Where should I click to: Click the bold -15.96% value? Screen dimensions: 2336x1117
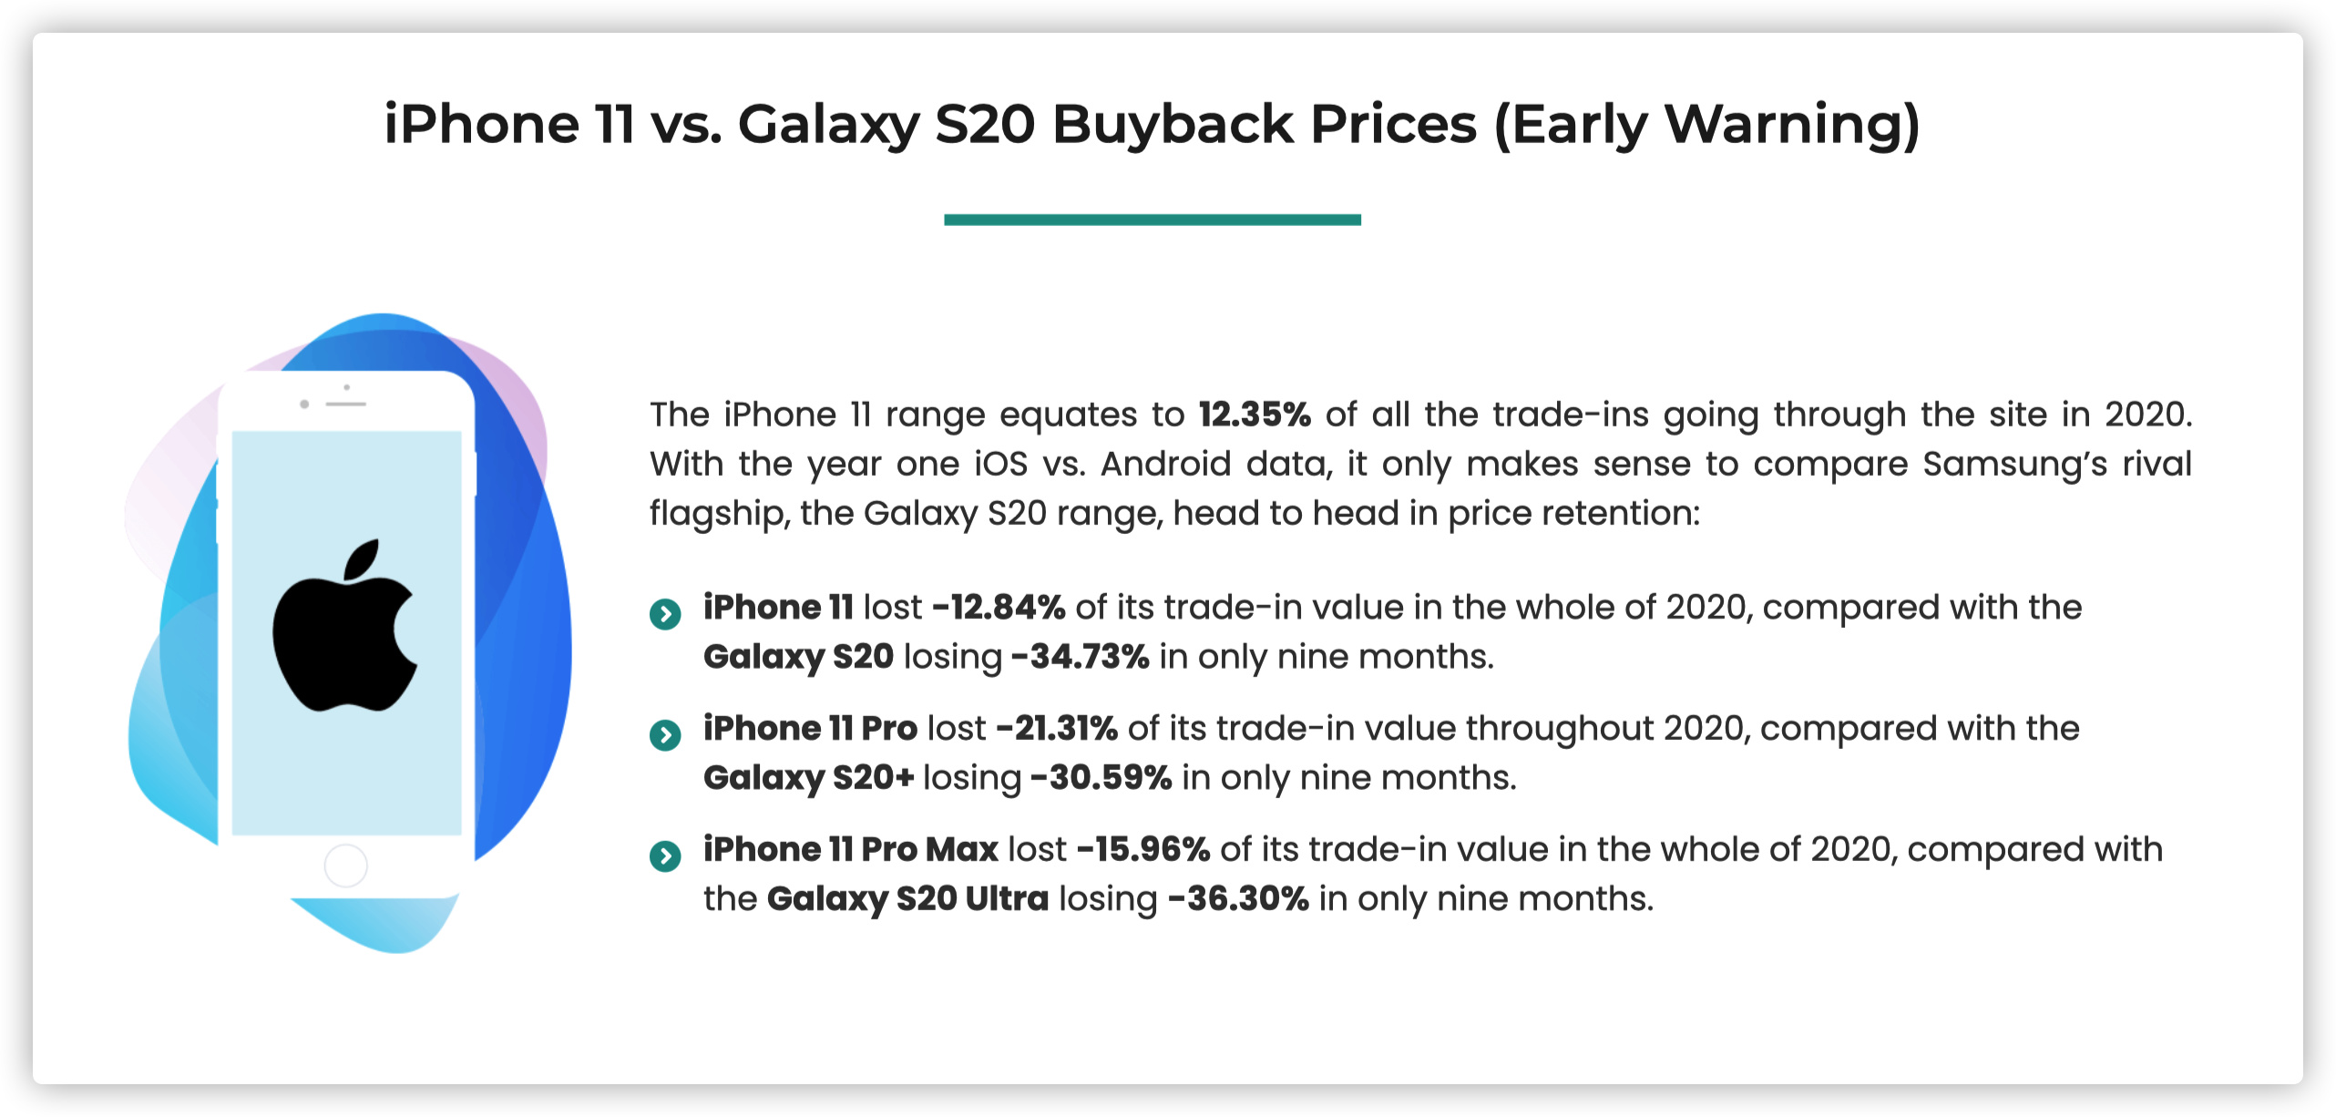[x=1143, y=850]
